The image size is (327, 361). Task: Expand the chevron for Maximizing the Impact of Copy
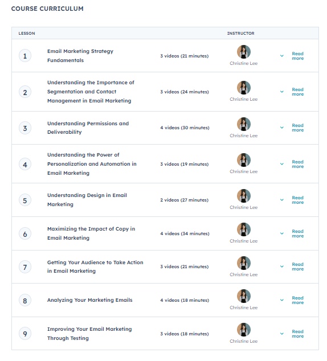pyautogui.click(x=281, y=233)
